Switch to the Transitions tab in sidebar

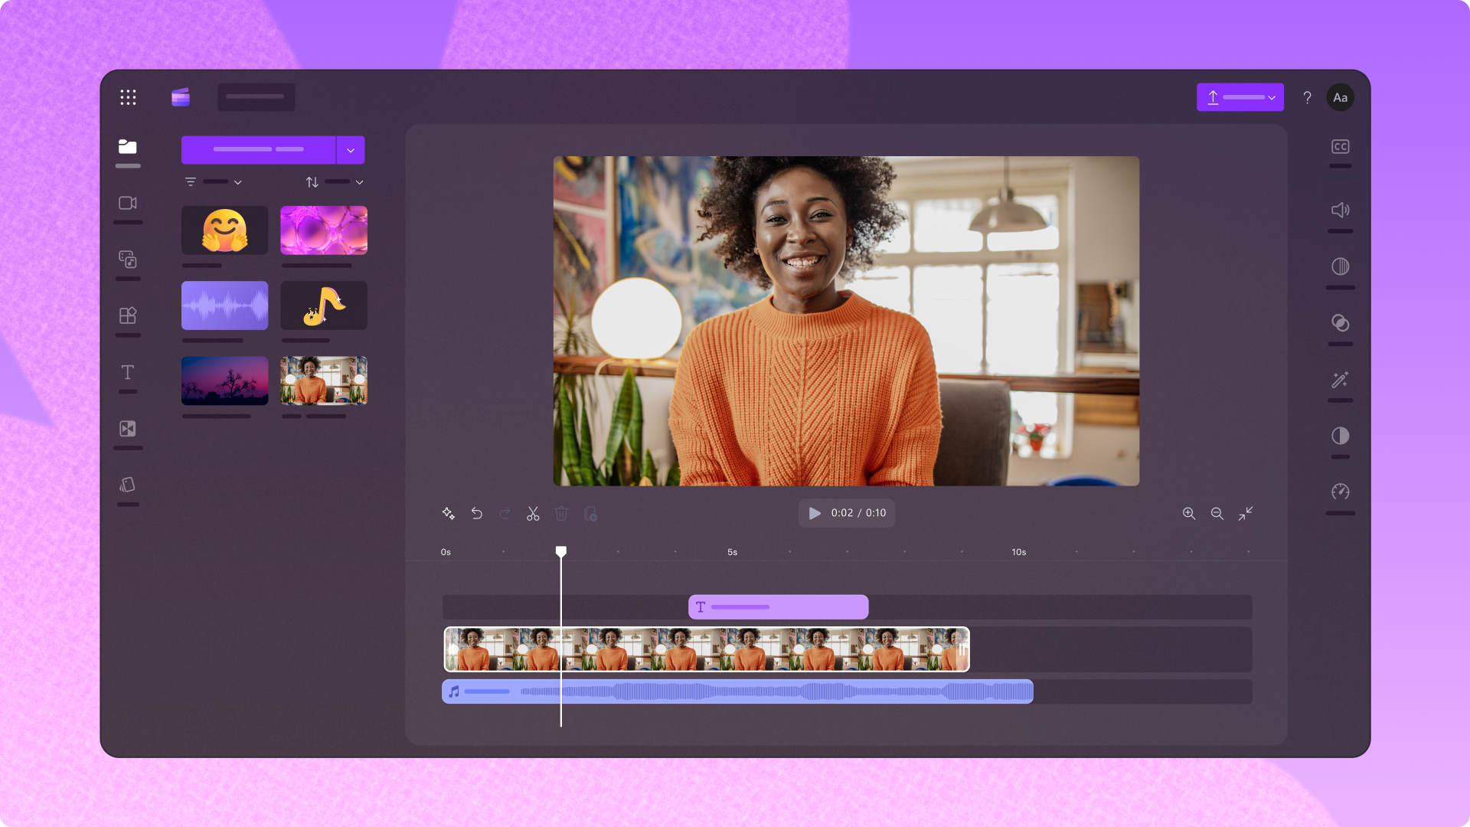point(128,429)
